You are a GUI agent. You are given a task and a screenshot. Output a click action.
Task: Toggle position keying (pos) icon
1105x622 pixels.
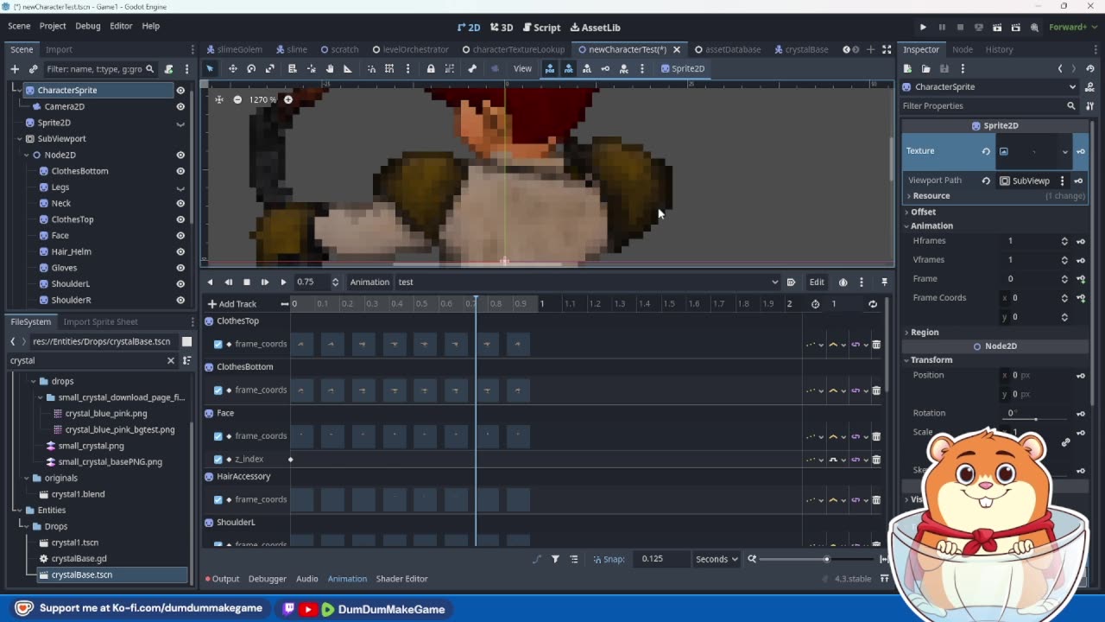click(549, 68)
